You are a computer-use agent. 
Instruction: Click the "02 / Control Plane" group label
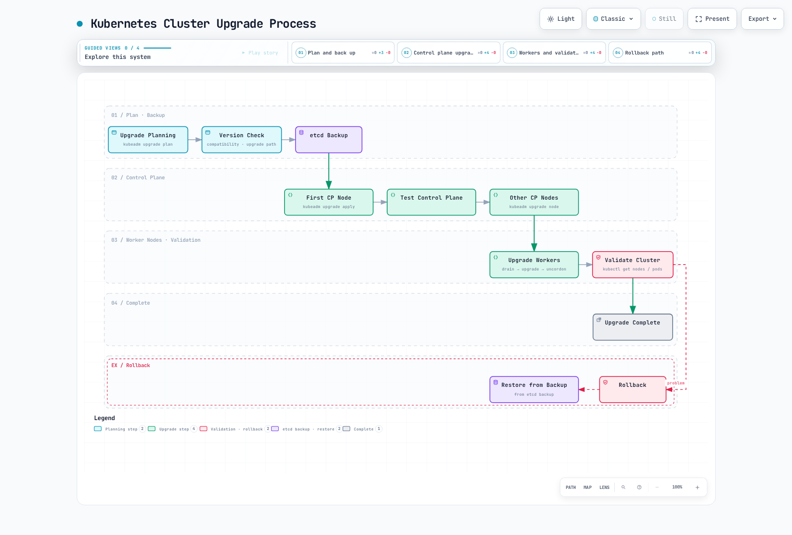coord(138,178)
